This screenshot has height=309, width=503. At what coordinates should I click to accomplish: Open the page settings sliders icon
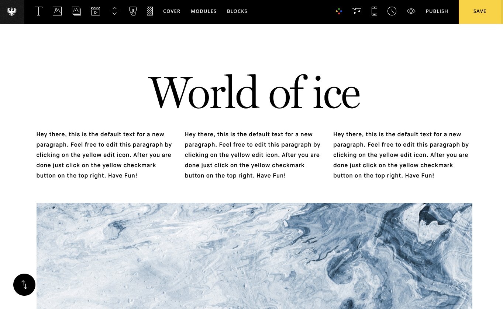pyautogui.click(x=356, y=11)
